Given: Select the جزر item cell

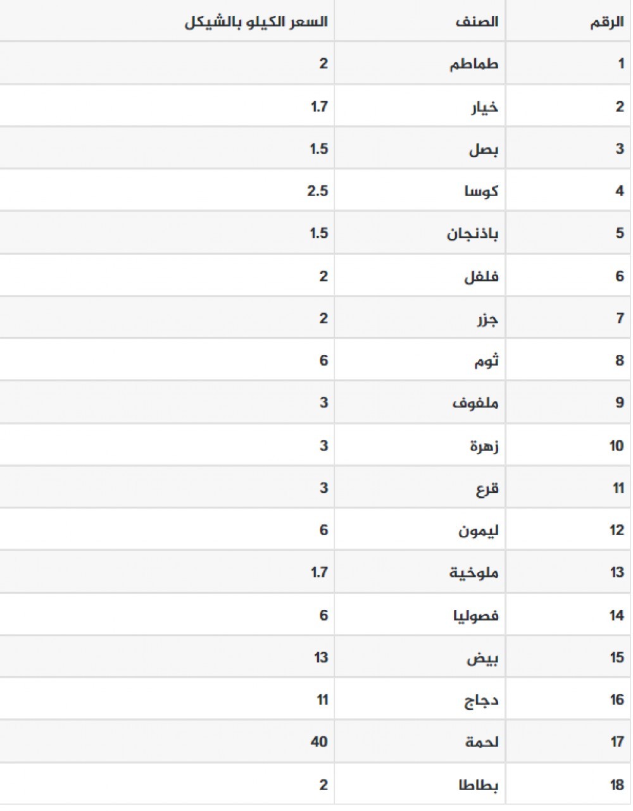Looking at the screenshot, I should click(x=487, y=319).
